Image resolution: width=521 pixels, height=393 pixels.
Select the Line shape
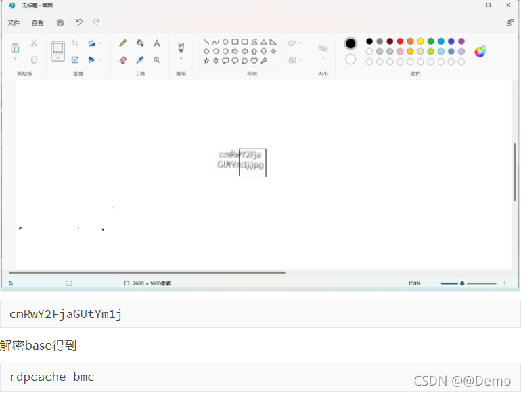[x=206, y=41]
